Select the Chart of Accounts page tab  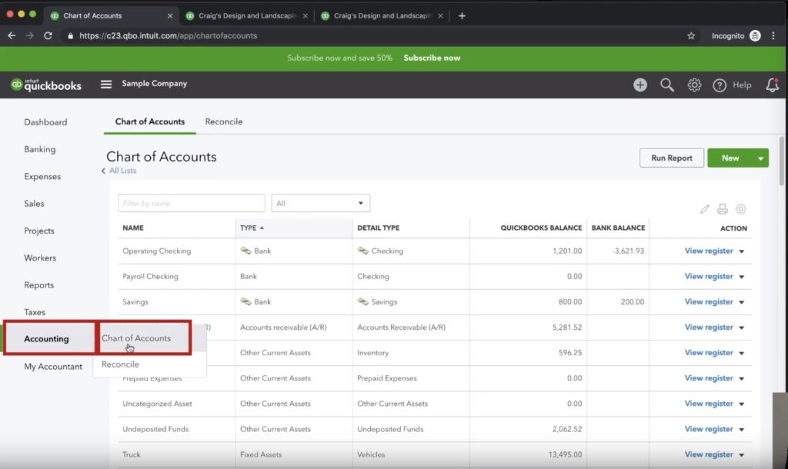(x=150, y=121)
